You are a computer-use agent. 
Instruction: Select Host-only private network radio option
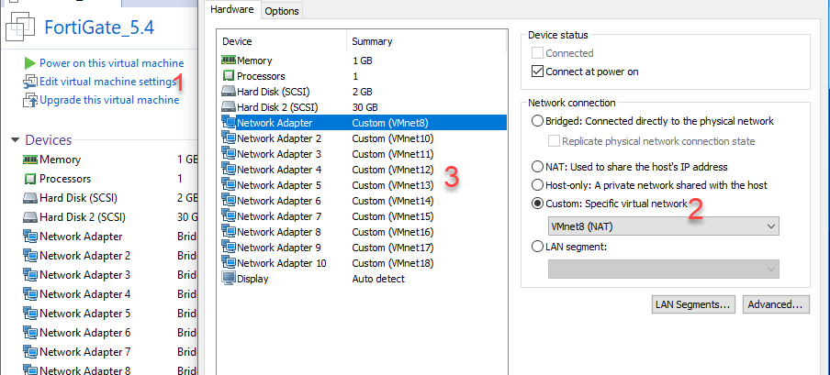coord(537,185)
